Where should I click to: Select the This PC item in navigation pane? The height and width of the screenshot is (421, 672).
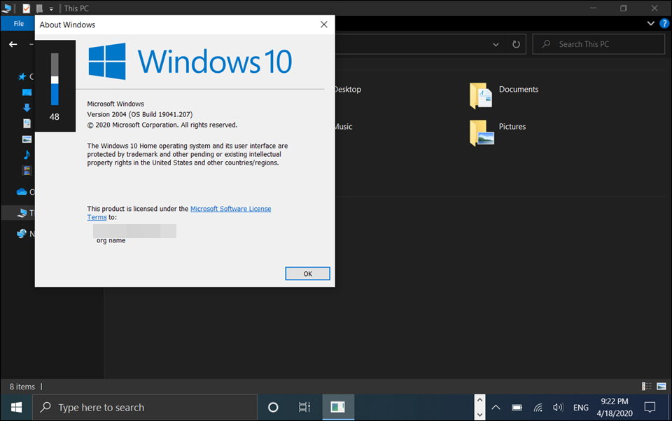[x=18, y=213]
